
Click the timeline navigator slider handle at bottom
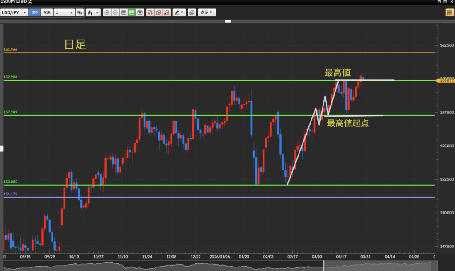pyautogui.click(x=324, y=266)
